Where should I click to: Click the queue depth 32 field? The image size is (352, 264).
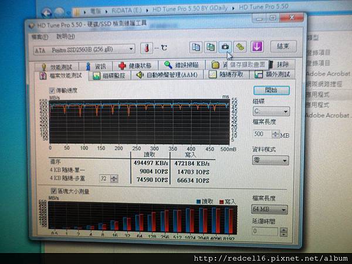coord(104,179)
